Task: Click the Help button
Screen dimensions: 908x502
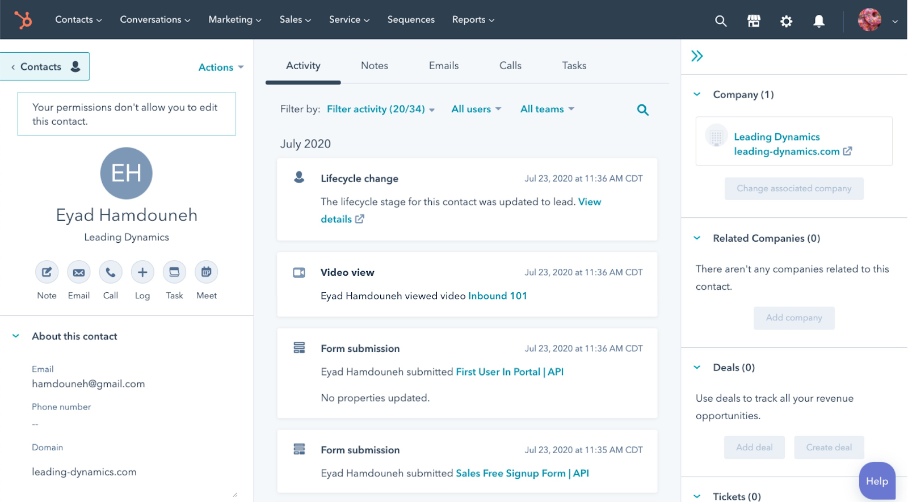Action: point(877,481)
